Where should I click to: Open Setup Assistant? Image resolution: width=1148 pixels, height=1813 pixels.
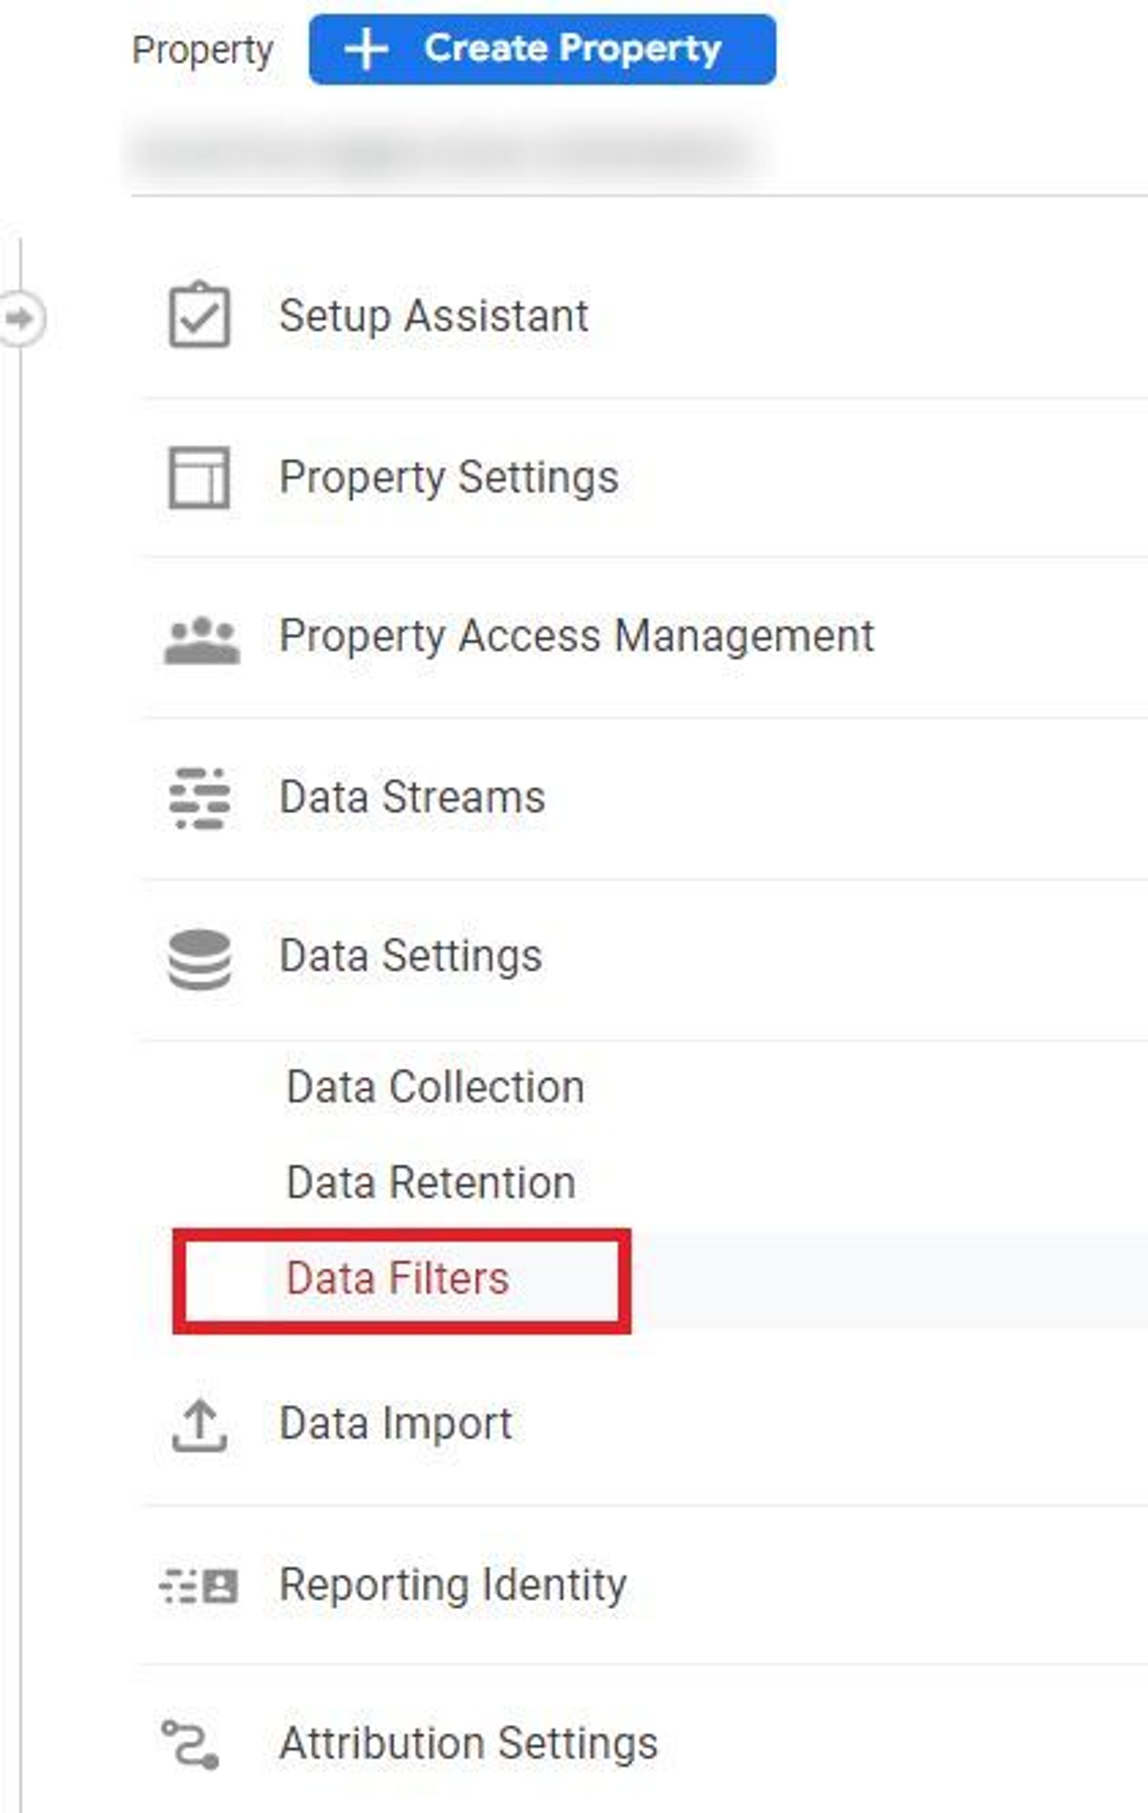pyautogui.click(x=434, y=315)
